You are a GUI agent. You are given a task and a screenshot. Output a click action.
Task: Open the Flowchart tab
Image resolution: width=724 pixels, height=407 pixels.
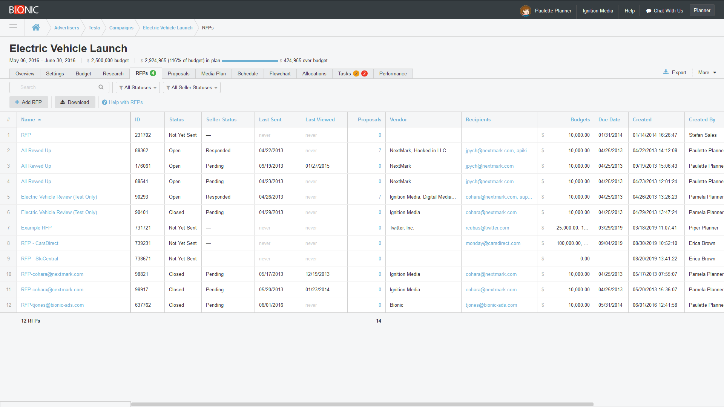click(x=280, y=73)
